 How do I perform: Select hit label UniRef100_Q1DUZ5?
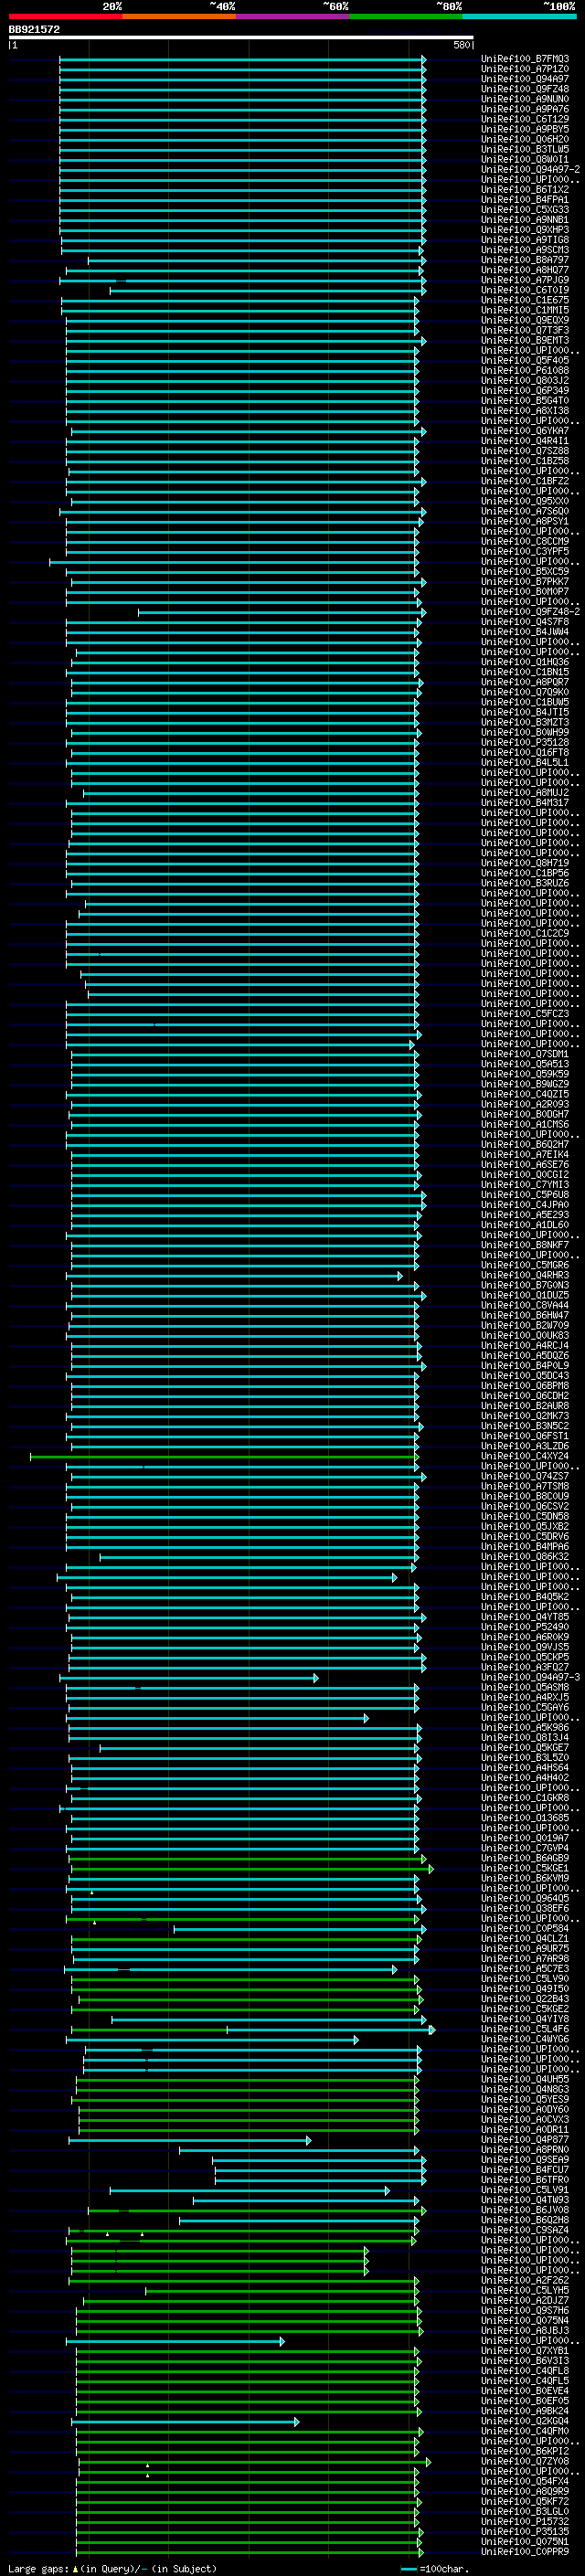coord(525,1295)
